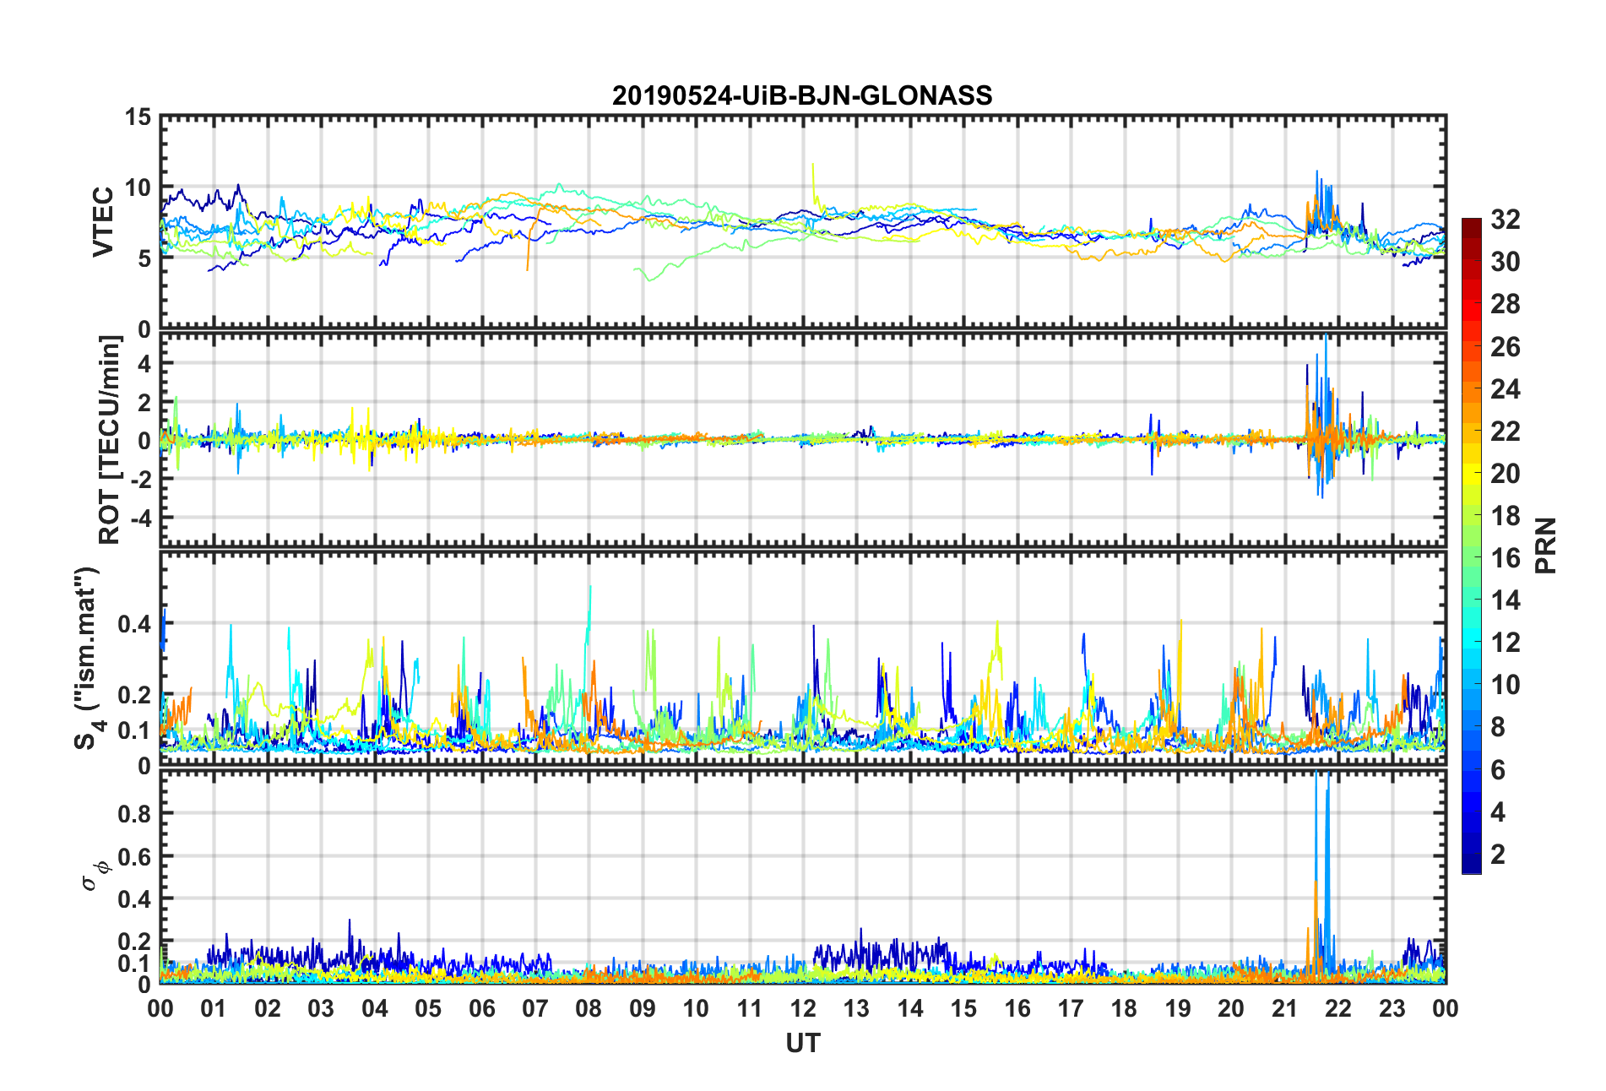Select colorbar tick label "30"
This screenshot has height=1091, width=1606.
1506,262
